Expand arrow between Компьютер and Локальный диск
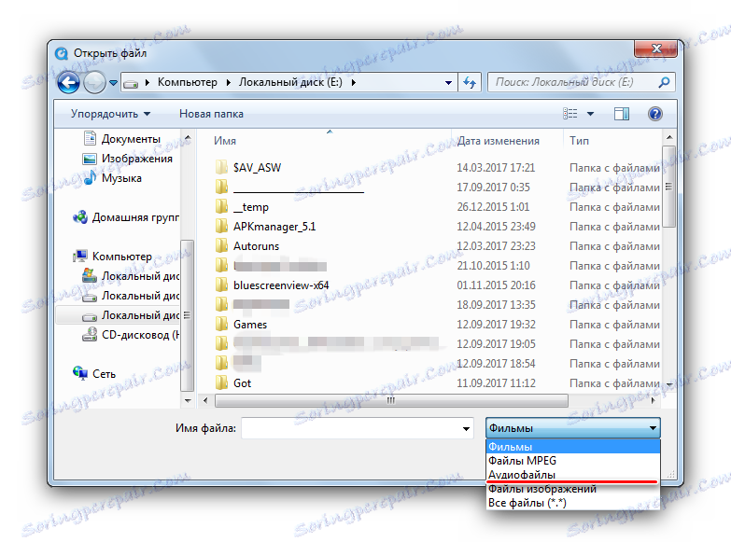Image resolution: width=731 pixels, height=542 pixels. point(229,82)
